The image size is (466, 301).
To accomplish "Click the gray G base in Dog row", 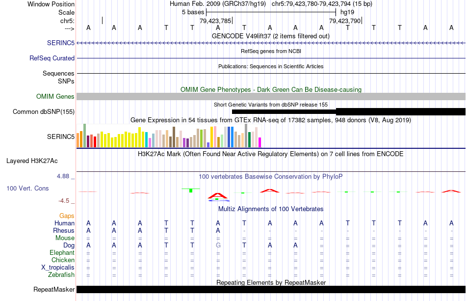I will [x=218, y=246].
